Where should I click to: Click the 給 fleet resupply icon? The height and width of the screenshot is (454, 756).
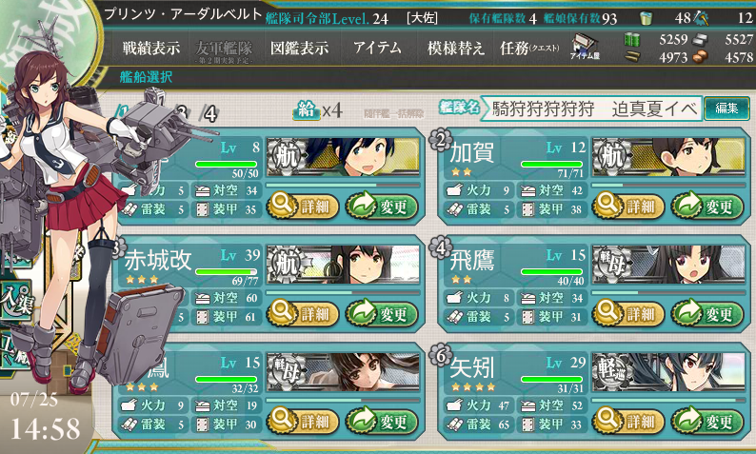(307, 109)
